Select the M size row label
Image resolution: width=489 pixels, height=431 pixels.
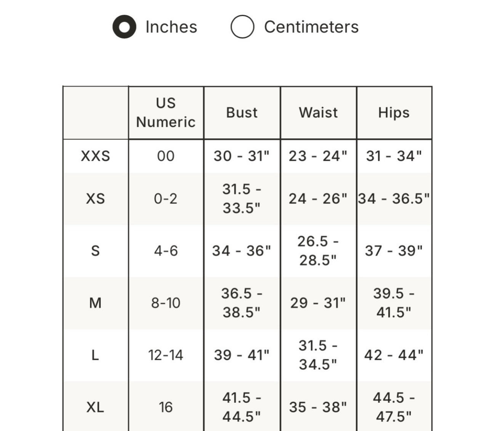tap(95, 303)
